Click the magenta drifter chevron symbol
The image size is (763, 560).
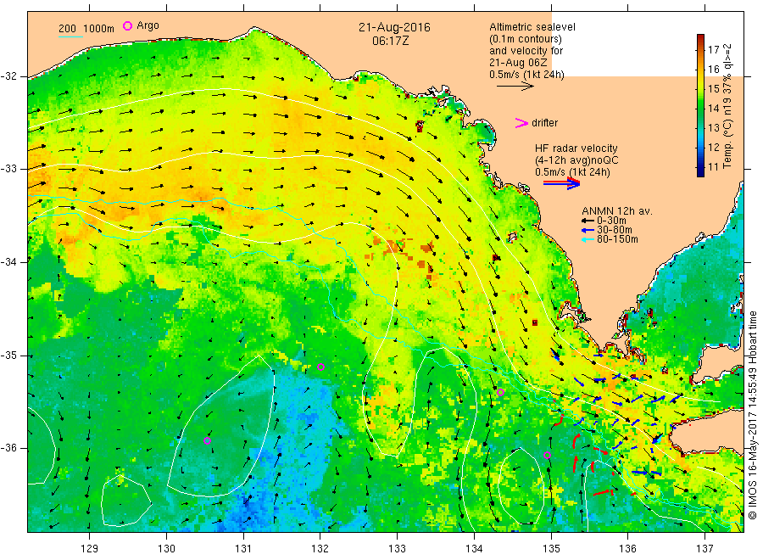click(x=521, y=123)
